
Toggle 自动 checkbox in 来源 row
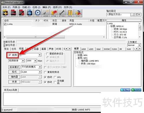click(x=45, y=82)
